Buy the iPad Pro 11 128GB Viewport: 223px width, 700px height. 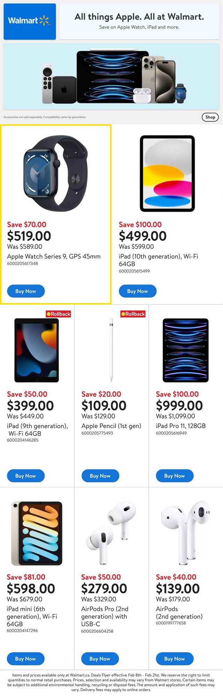(x=174, y=476)
